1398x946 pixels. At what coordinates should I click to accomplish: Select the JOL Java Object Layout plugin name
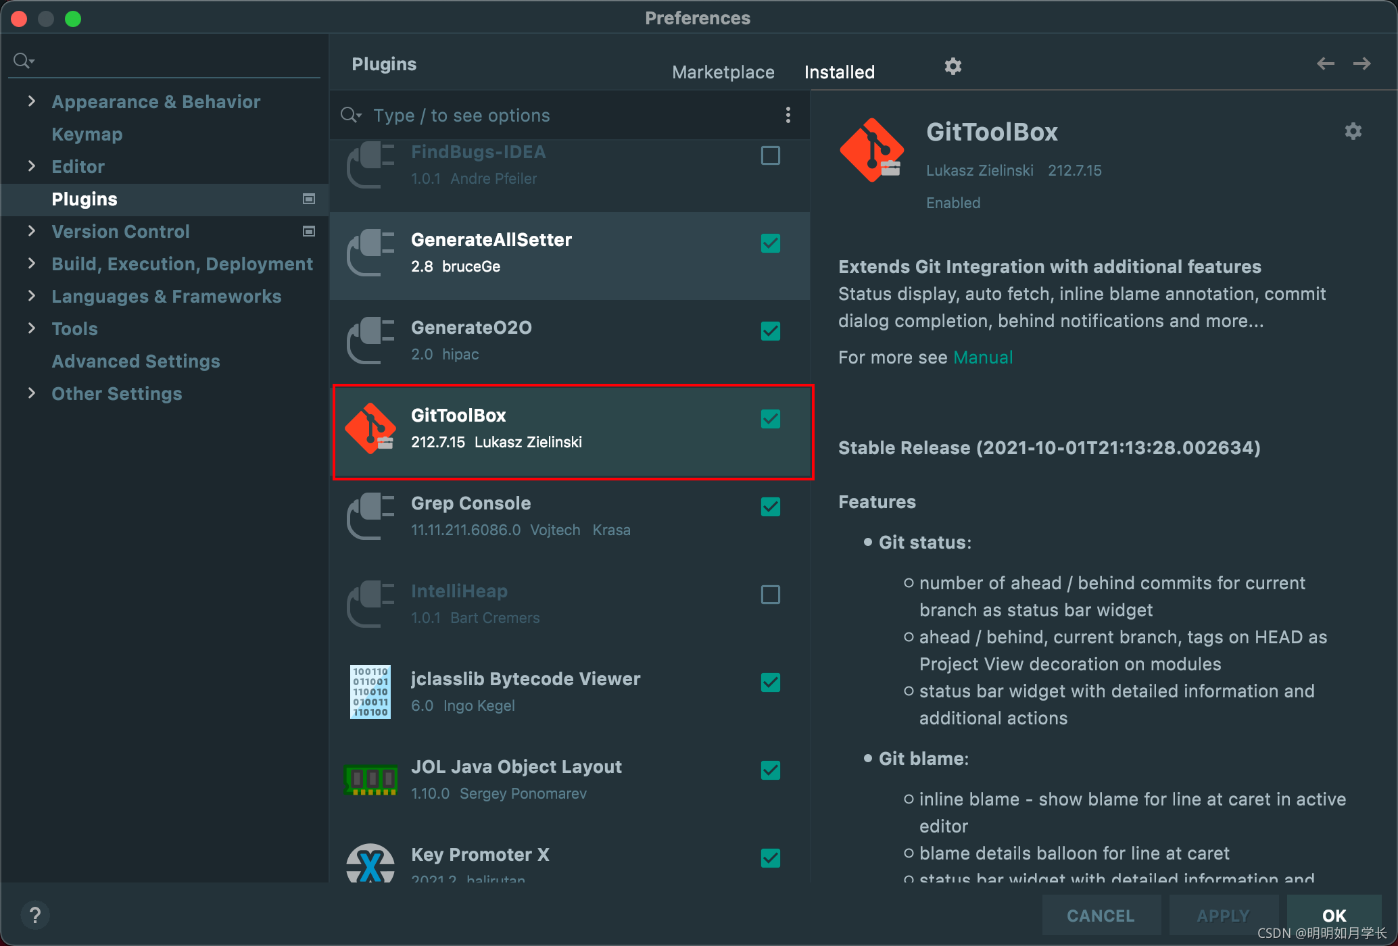click(516, 767)
